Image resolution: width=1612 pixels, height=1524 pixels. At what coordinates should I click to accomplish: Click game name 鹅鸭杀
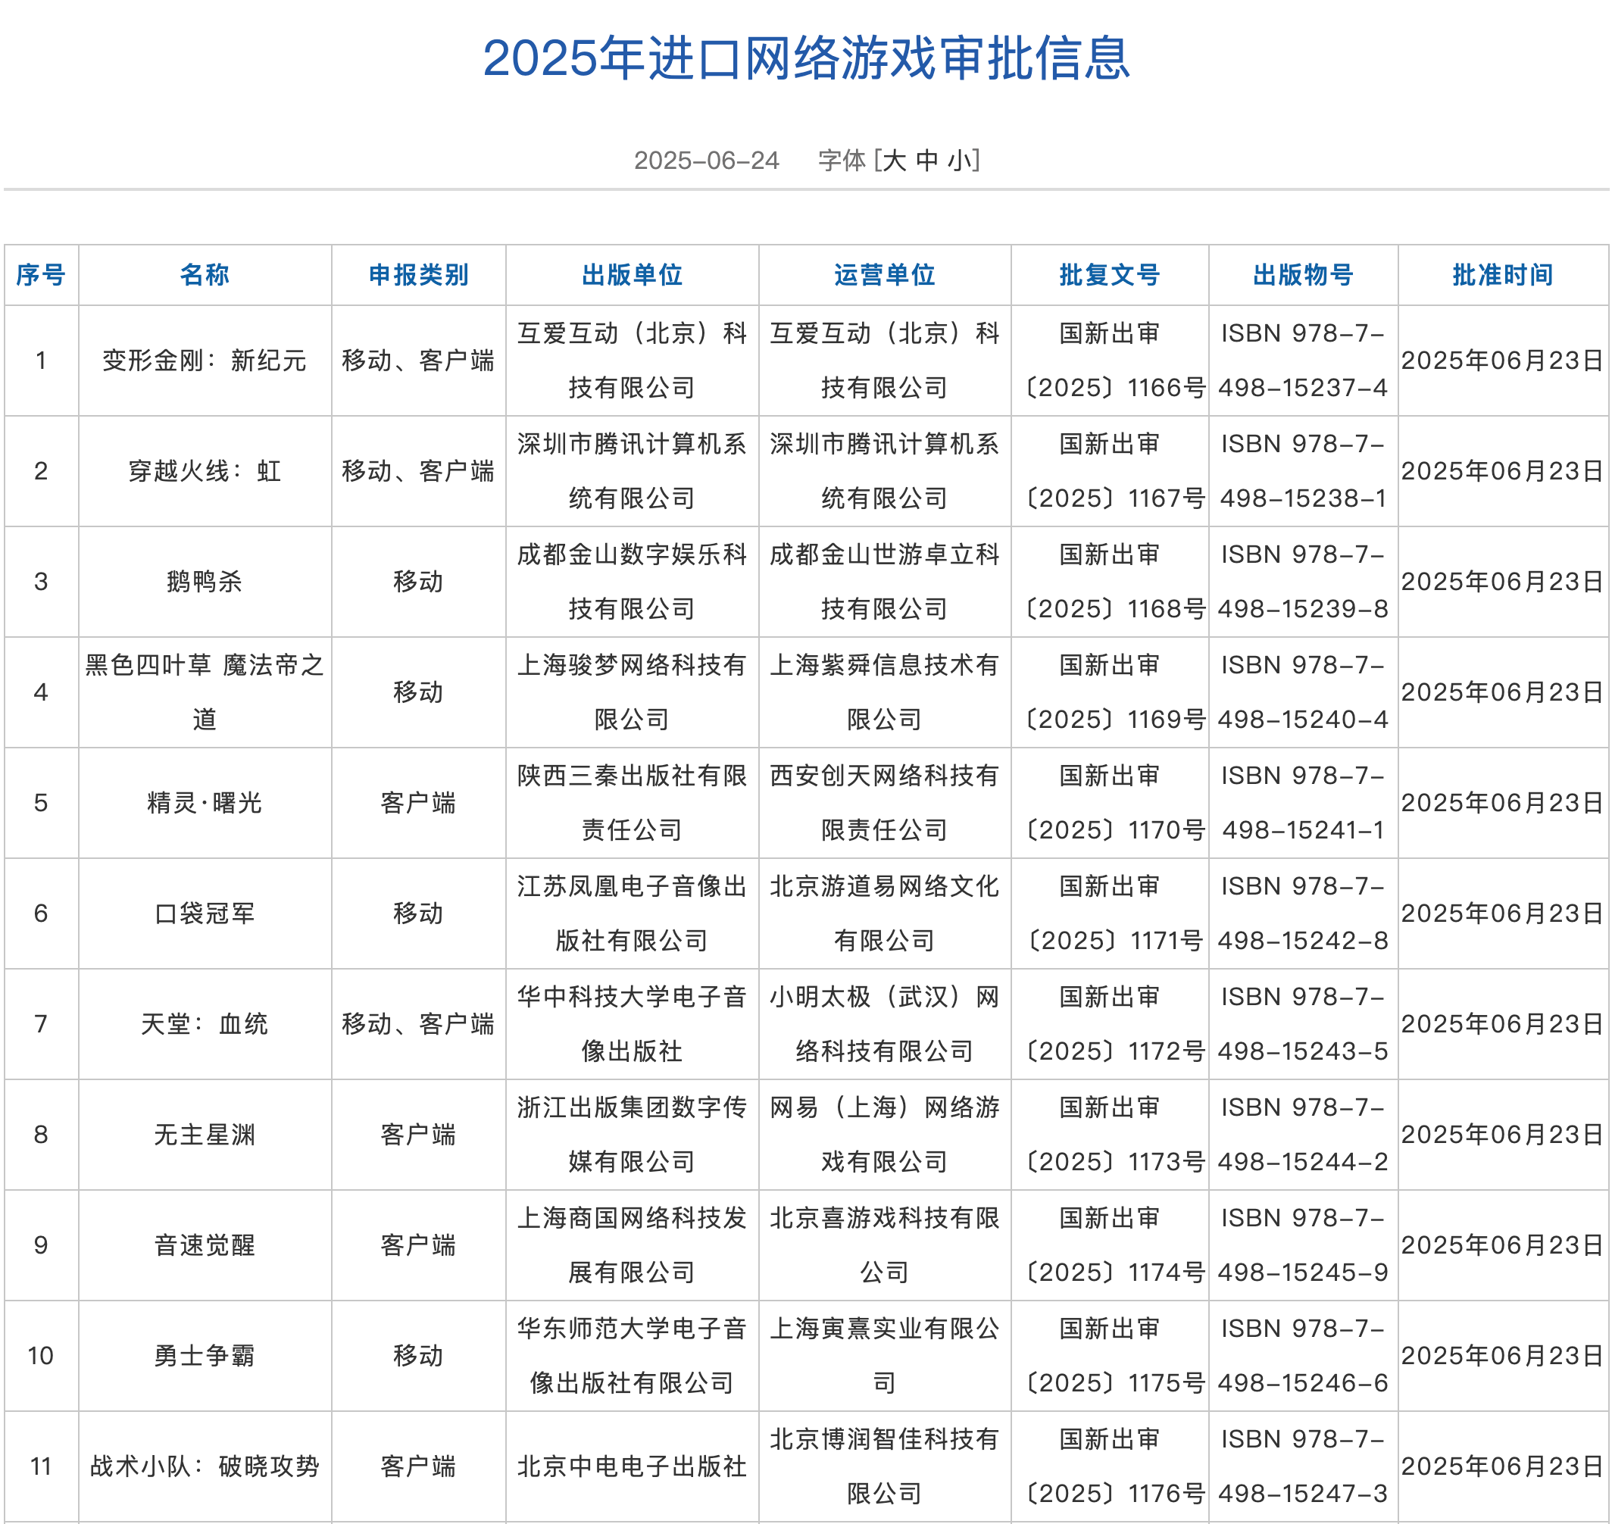[x=205, y=581]
